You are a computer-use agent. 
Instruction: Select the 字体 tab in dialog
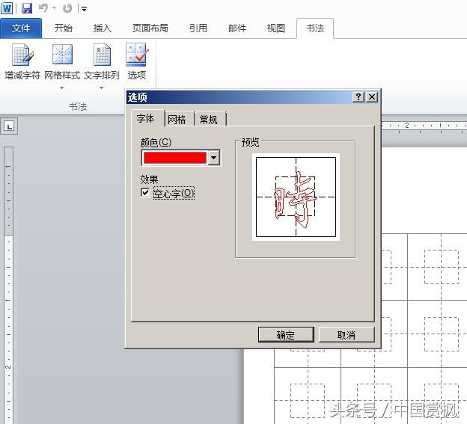146,118
